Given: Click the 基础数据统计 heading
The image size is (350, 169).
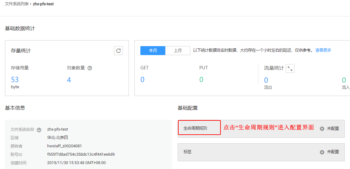Looking at the screenshot, I should [x=20, y=28].
